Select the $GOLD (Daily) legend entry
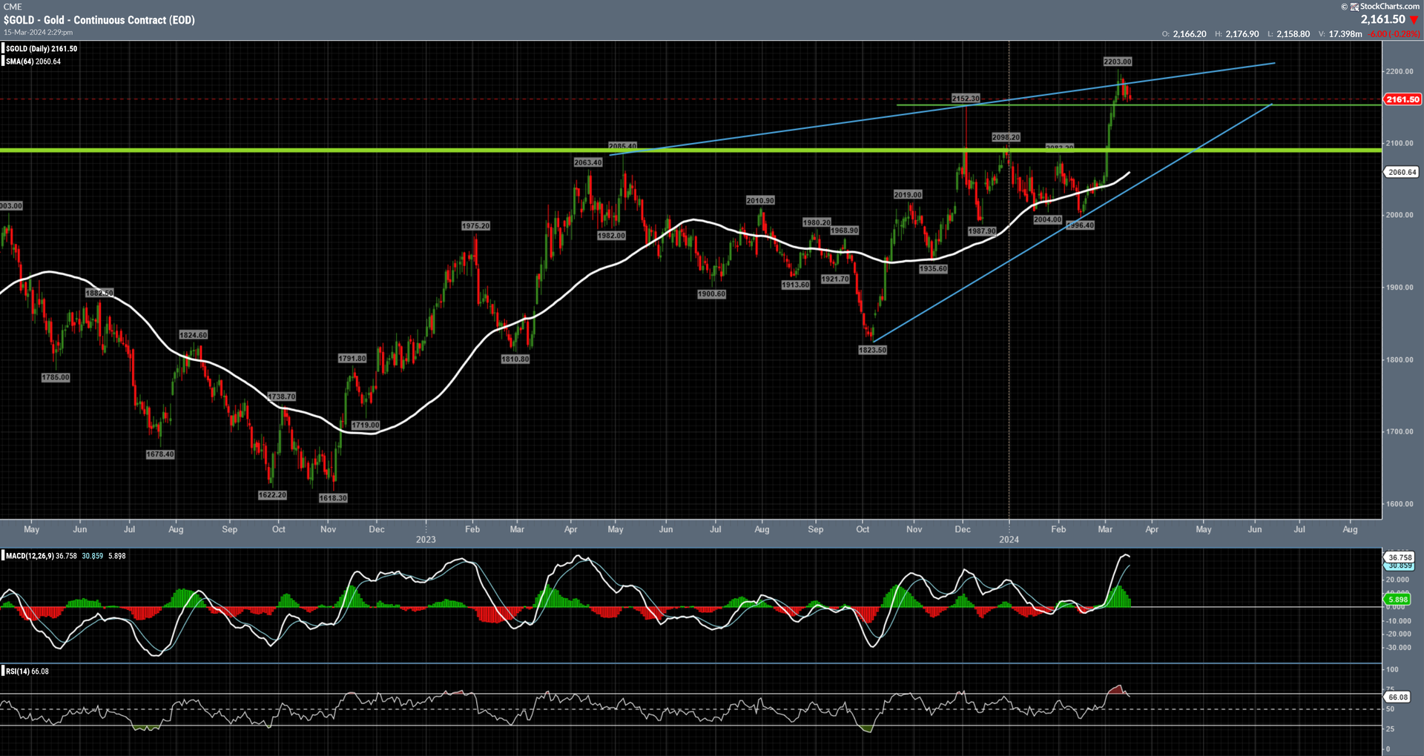The height and width of the screenshot is (756, 1424). (x=42, y=49)
